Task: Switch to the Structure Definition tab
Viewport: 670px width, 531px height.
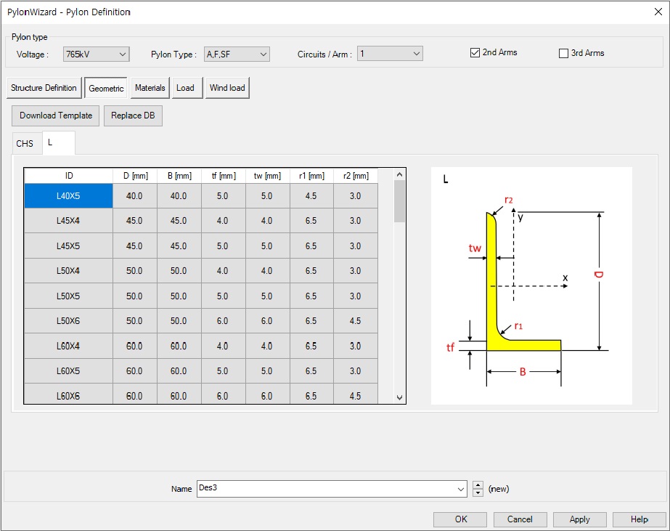Action: click(x=44, y=88)
